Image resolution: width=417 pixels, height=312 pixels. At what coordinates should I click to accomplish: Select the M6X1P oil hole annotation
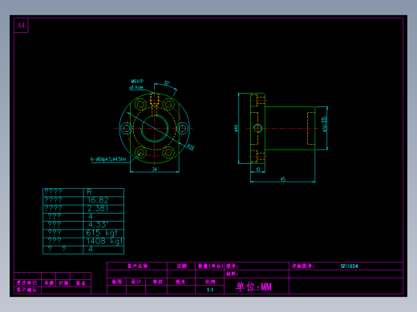[x=137, y=84]
